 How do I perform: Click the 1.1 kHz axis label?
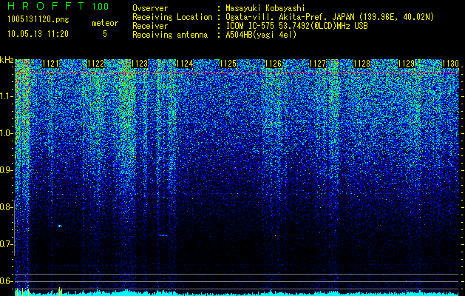coord(7,96)
